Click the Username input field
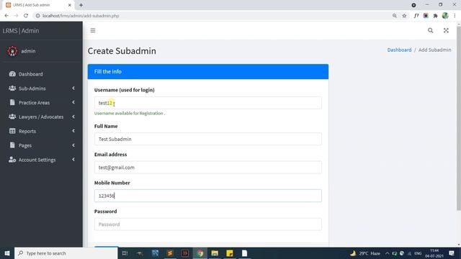 (208, 103)
